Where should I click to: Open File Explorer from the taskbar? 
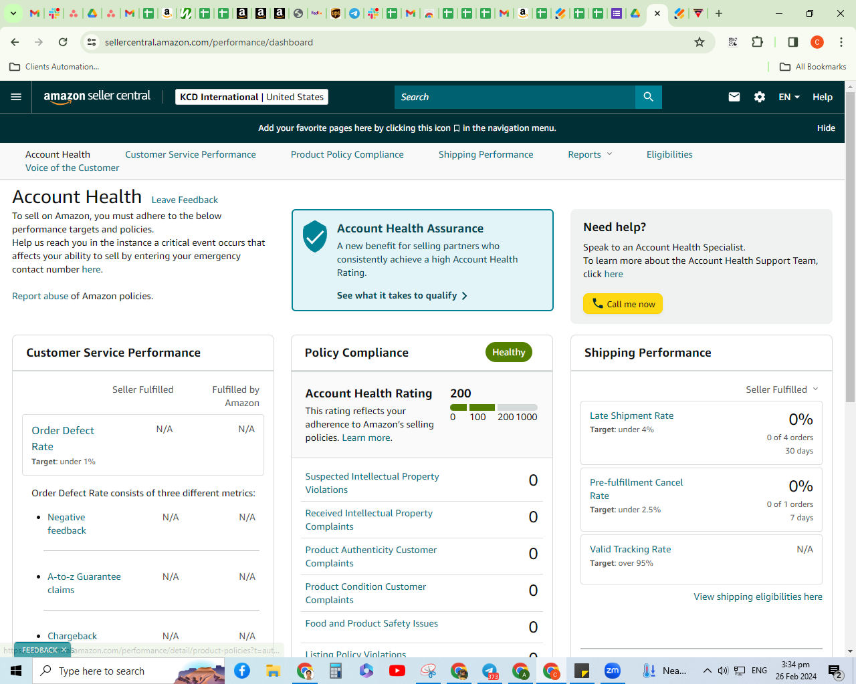(x=273, y=671)
